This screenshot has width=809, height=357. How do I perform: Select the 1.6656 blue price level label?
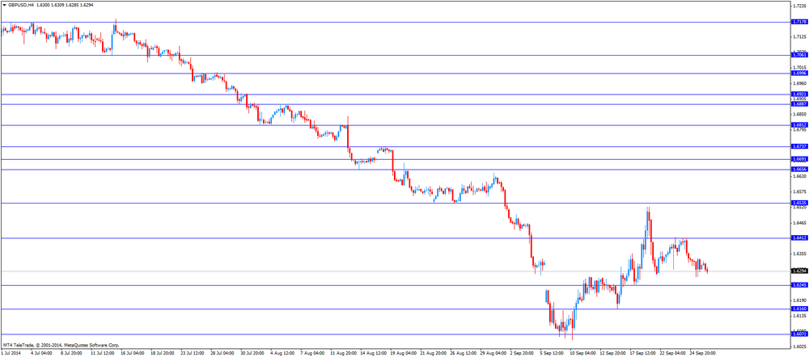click(x=798, y=169)
